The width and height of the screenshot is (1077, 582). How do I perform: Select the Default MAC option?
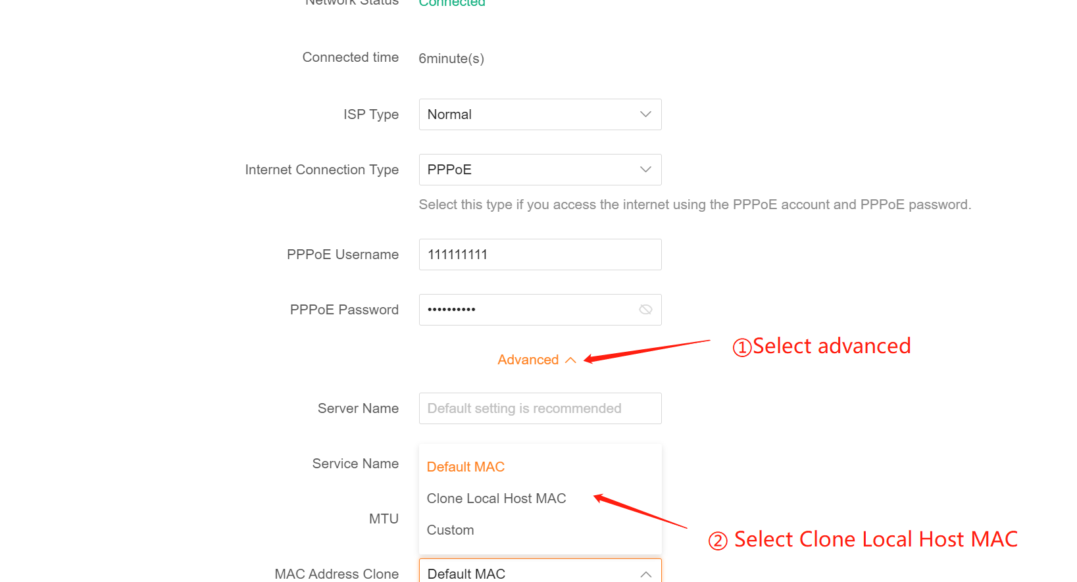click(466, 467)
